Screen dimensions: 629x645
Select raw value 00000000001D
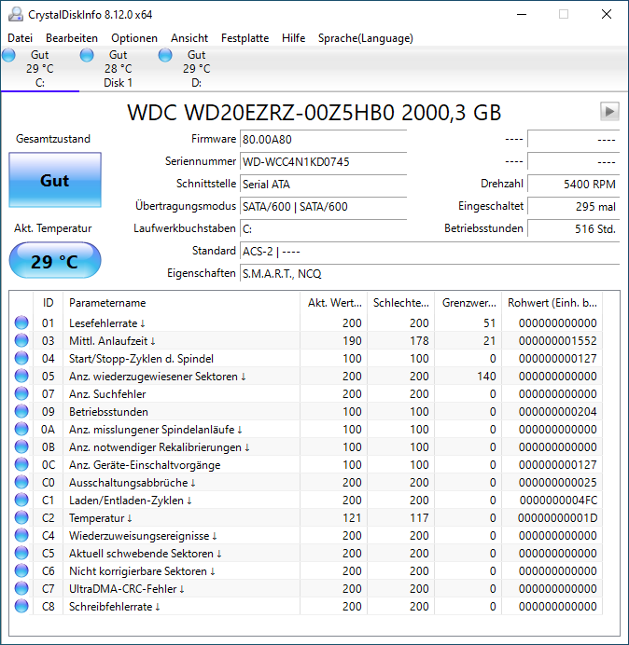click(x=557, y=517)
